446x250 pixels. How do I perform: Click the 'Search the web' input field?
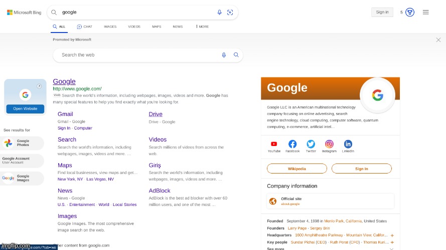point(138,55)
